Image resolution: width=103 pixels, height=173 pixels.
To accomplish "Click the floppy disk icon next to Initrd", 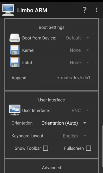I will [15, 62].
